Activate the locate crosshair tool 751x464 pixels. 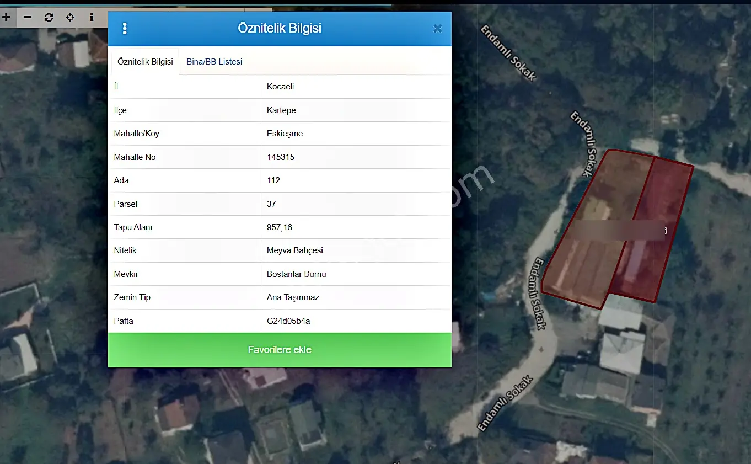70,18
